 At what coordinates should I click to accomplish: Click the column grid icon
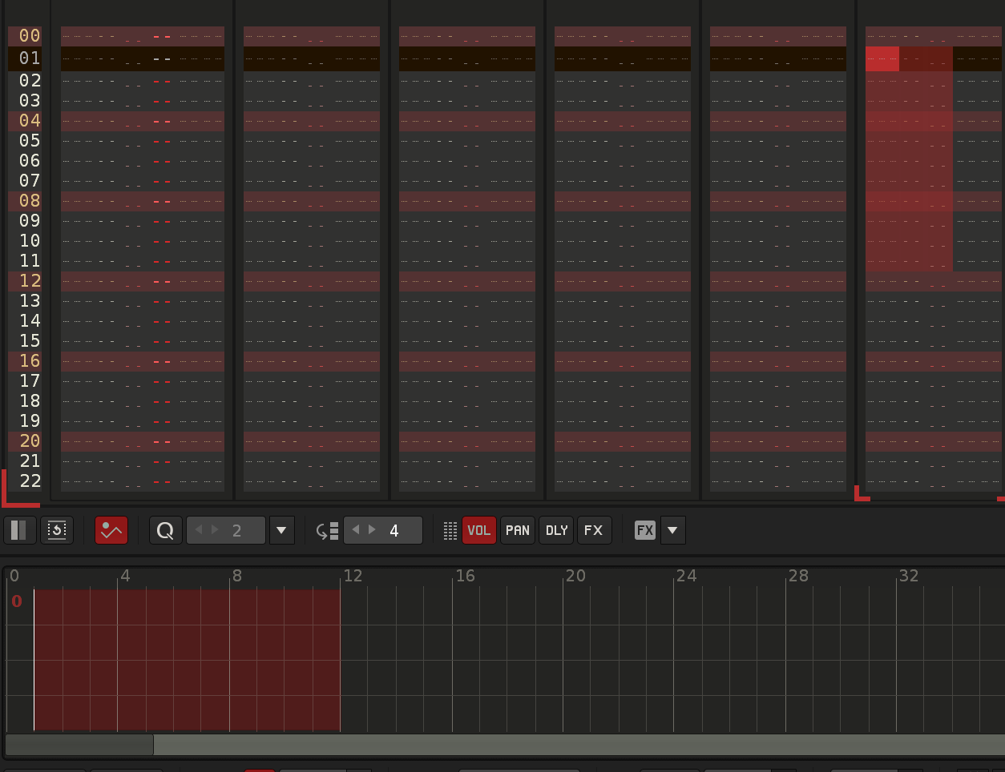(x=450, y=530)
